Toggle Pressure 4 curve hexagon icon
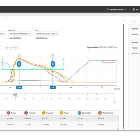 [61, 113]
